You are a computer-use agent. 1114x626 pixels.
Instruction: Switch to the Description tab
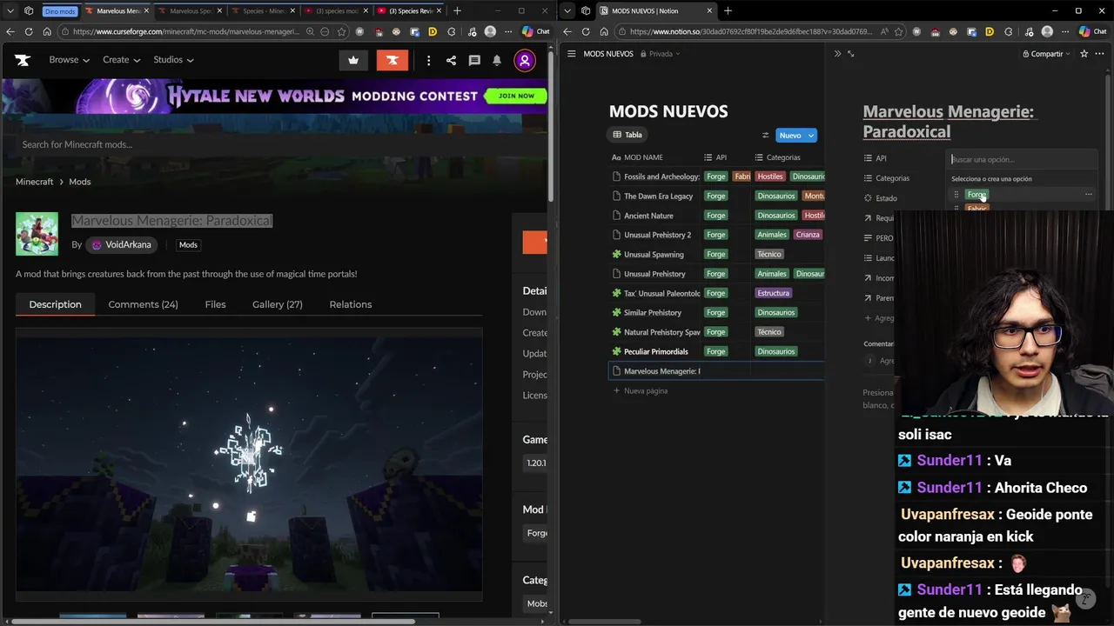click(x=55, y=304)
